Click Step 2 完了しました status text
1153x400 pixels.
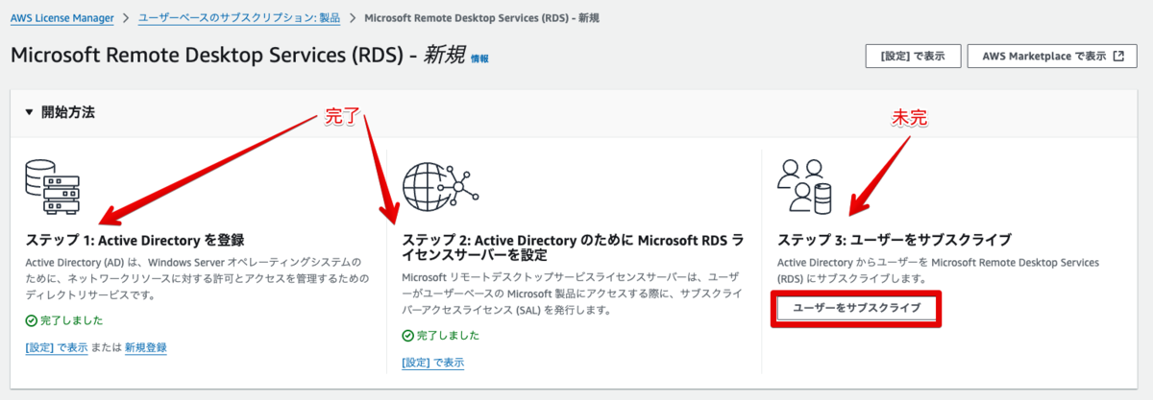coord(448,336)
